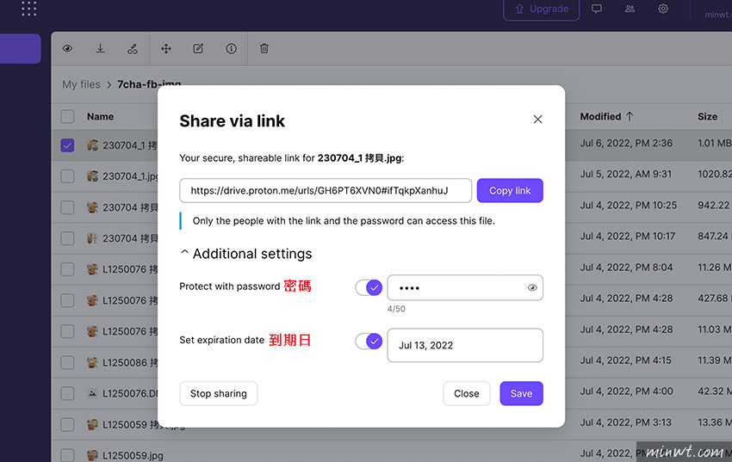Collapse the Additional settings section
732x462 pixels.
245,254
